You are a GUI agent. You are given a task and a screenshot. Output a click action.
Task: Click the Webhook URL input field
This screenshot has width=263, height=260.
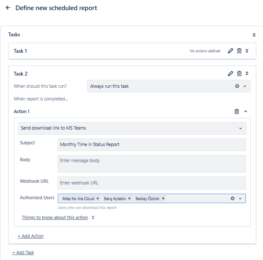151,183
